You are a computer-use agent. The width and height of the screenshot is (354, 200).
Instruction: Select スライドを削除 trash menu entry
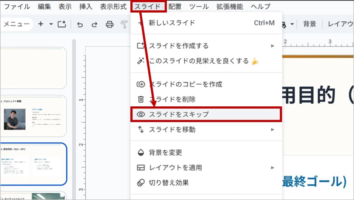pyautogui.click(x=172, y=99)
